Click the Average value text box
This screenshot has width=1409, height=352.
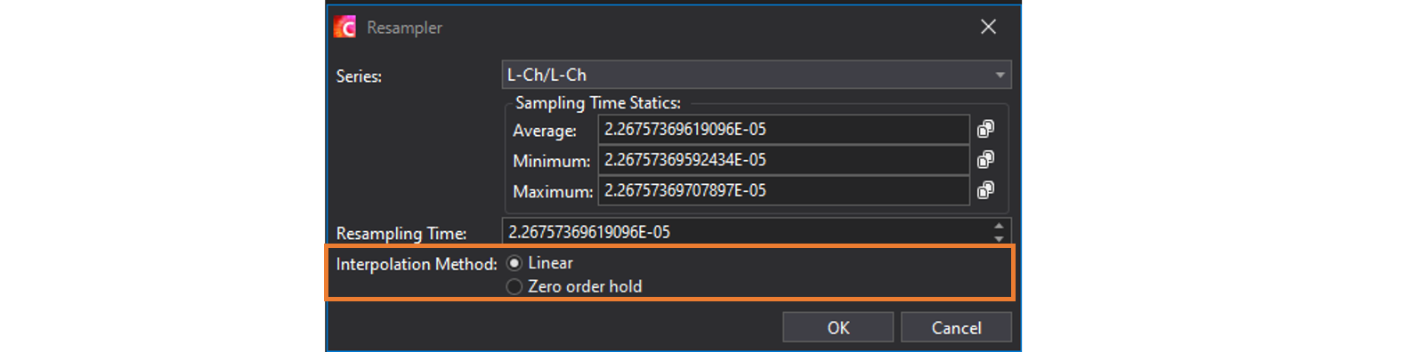783,129
